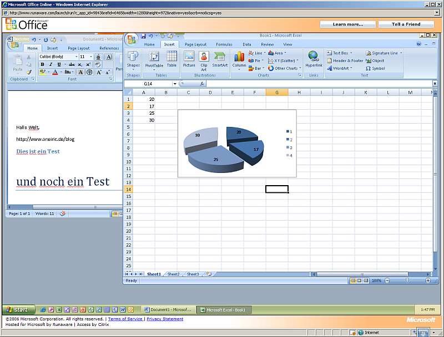Viewport: 444px width, 337px height.
Task: Open Excel Help question mark icon
Action: coord(419,44)
